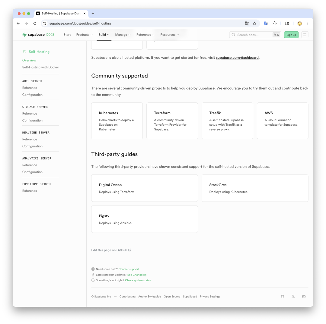This screenshot has width=326, height=324.
Task: Click the Sign up button
Action: [x=291, y=35]
